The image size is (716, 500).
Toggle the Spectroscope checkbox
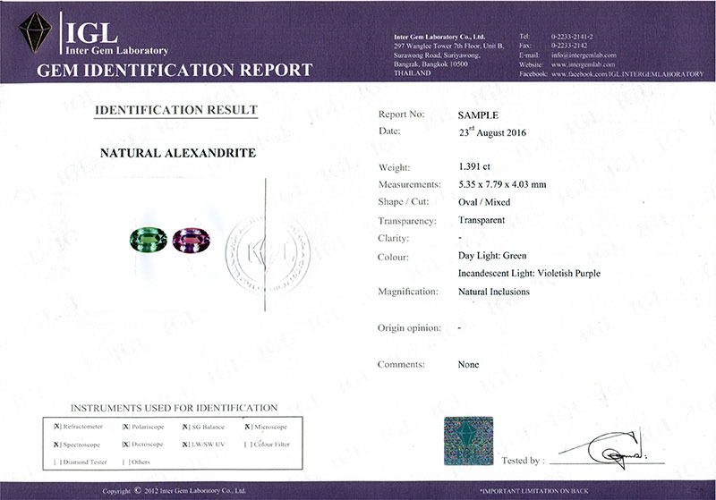pos(57,445)
